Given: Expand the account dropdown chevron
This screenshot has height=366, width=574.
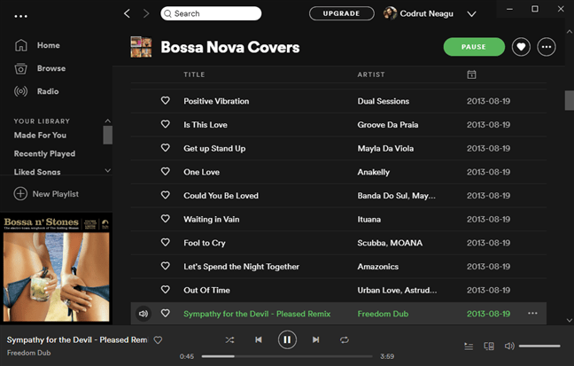Looking at the screenshot, I should tap(471, 14).
